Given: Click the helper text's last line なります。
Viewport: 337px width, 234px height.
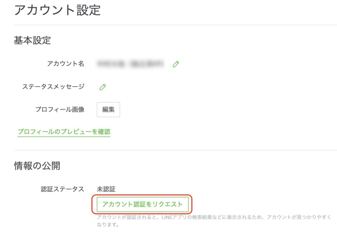Looking at the screenshot, I should pyautogui.click(x=108, y=224).
